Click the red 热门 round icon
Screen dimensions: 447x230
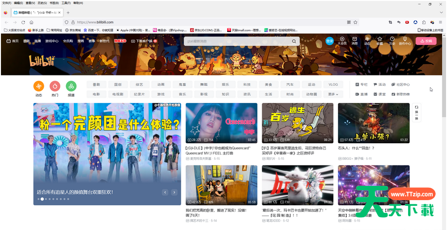pos(55,86)
